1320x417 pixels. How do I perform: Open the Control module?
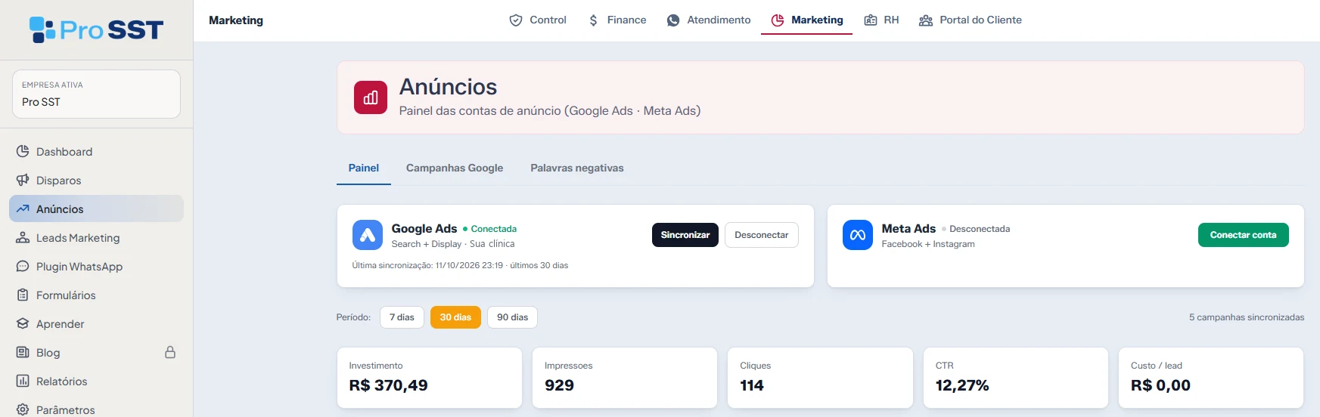point(538,20)
